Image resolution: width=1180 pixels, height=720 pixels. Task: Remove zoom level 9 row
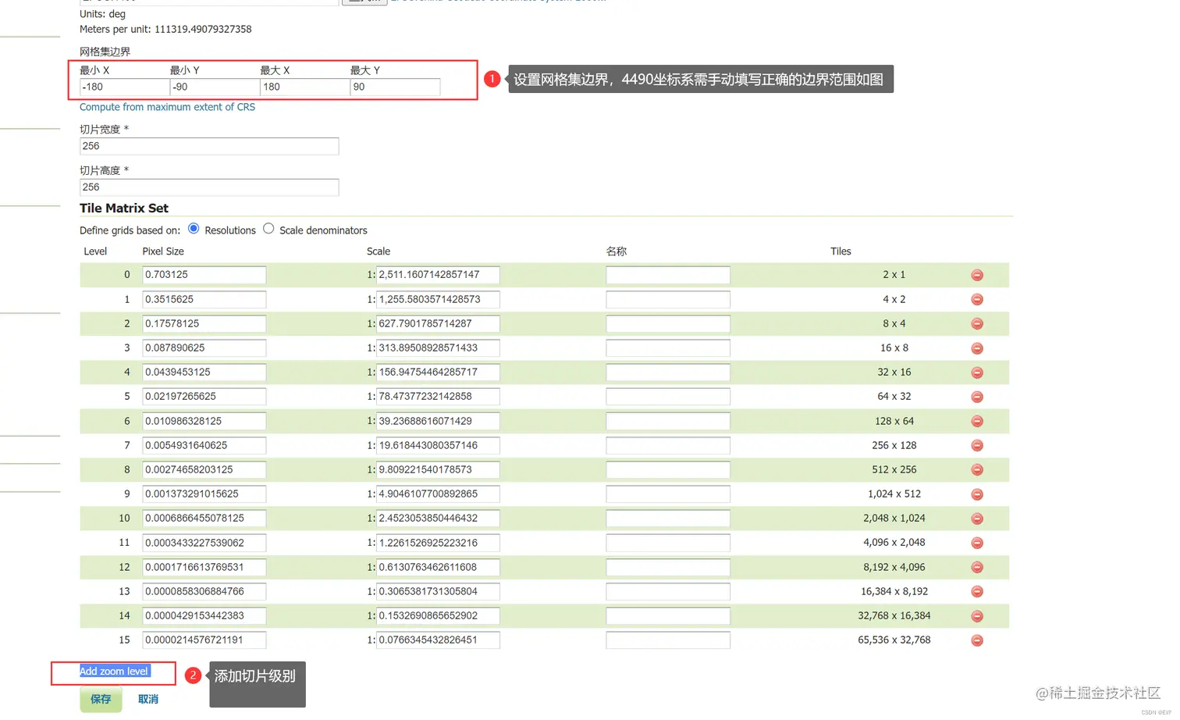(976, 494)
